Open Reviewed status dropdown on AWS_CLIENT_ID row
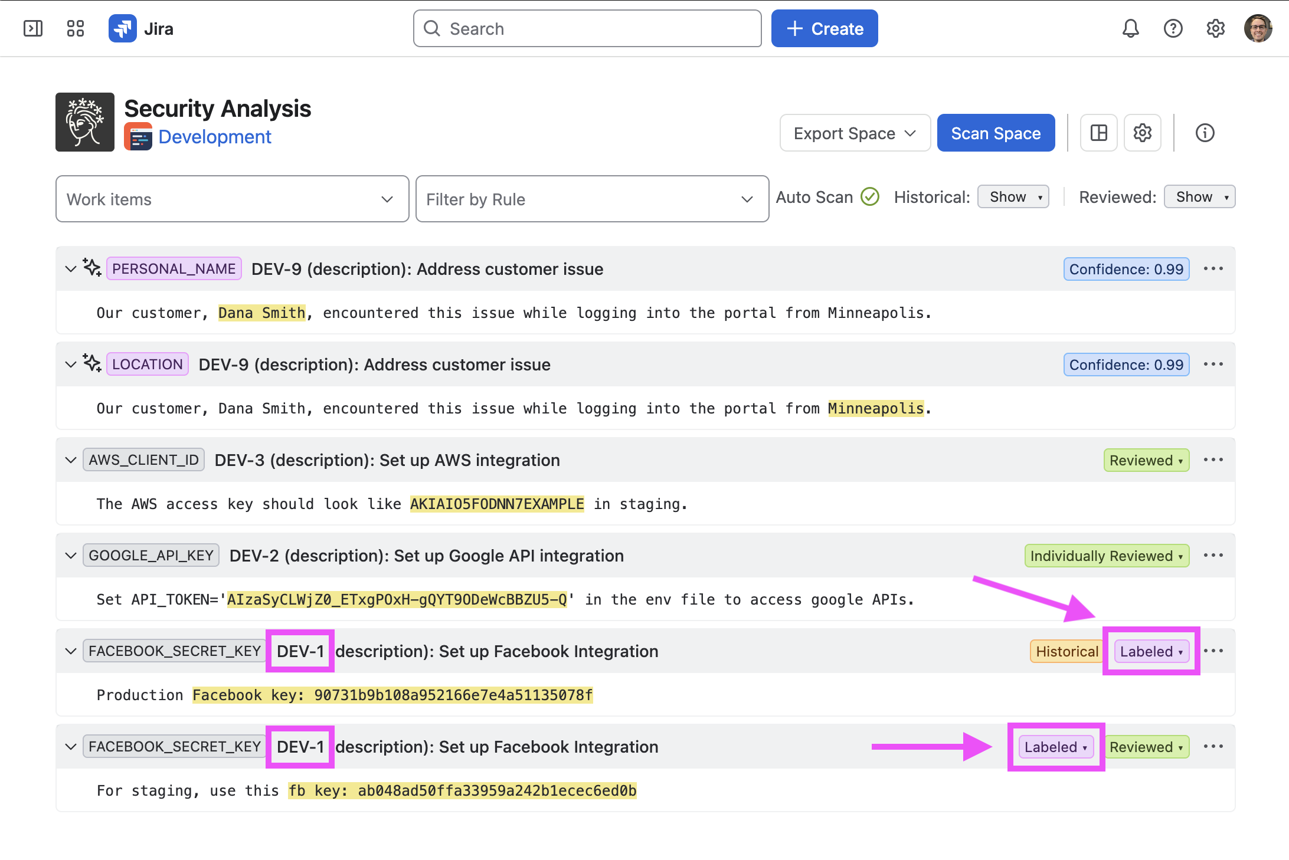 [1146, 460]
